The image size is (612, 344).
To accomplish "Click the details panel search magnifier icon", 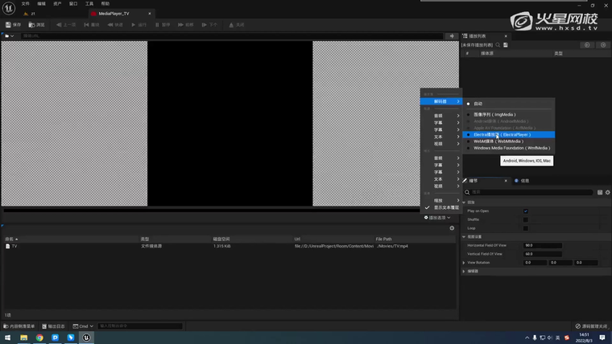I will pos(467,192).
